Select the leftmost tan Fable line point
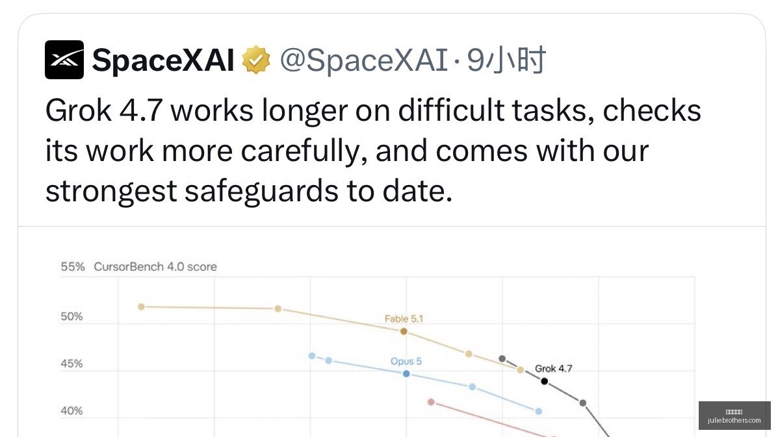Viewport: 778px width, 437px height. [x=142, y=306]
